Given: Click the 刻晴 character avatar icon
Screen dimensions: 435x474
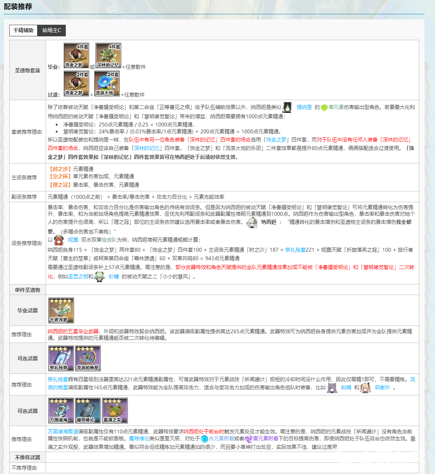Looking at the screenshot, I should click(332, 388).
